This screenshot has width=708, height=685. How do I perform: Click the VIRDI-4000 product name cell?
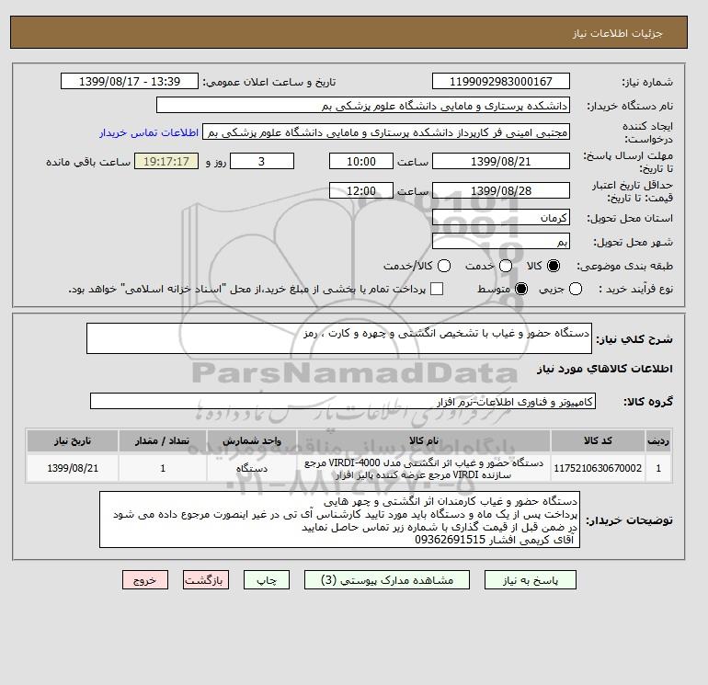424,468
